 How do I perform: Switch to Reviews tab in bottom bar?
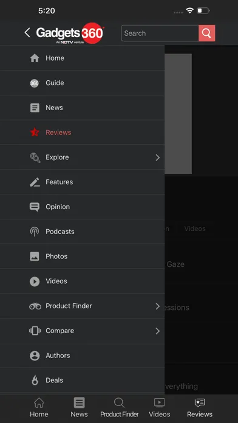[200, 407]
